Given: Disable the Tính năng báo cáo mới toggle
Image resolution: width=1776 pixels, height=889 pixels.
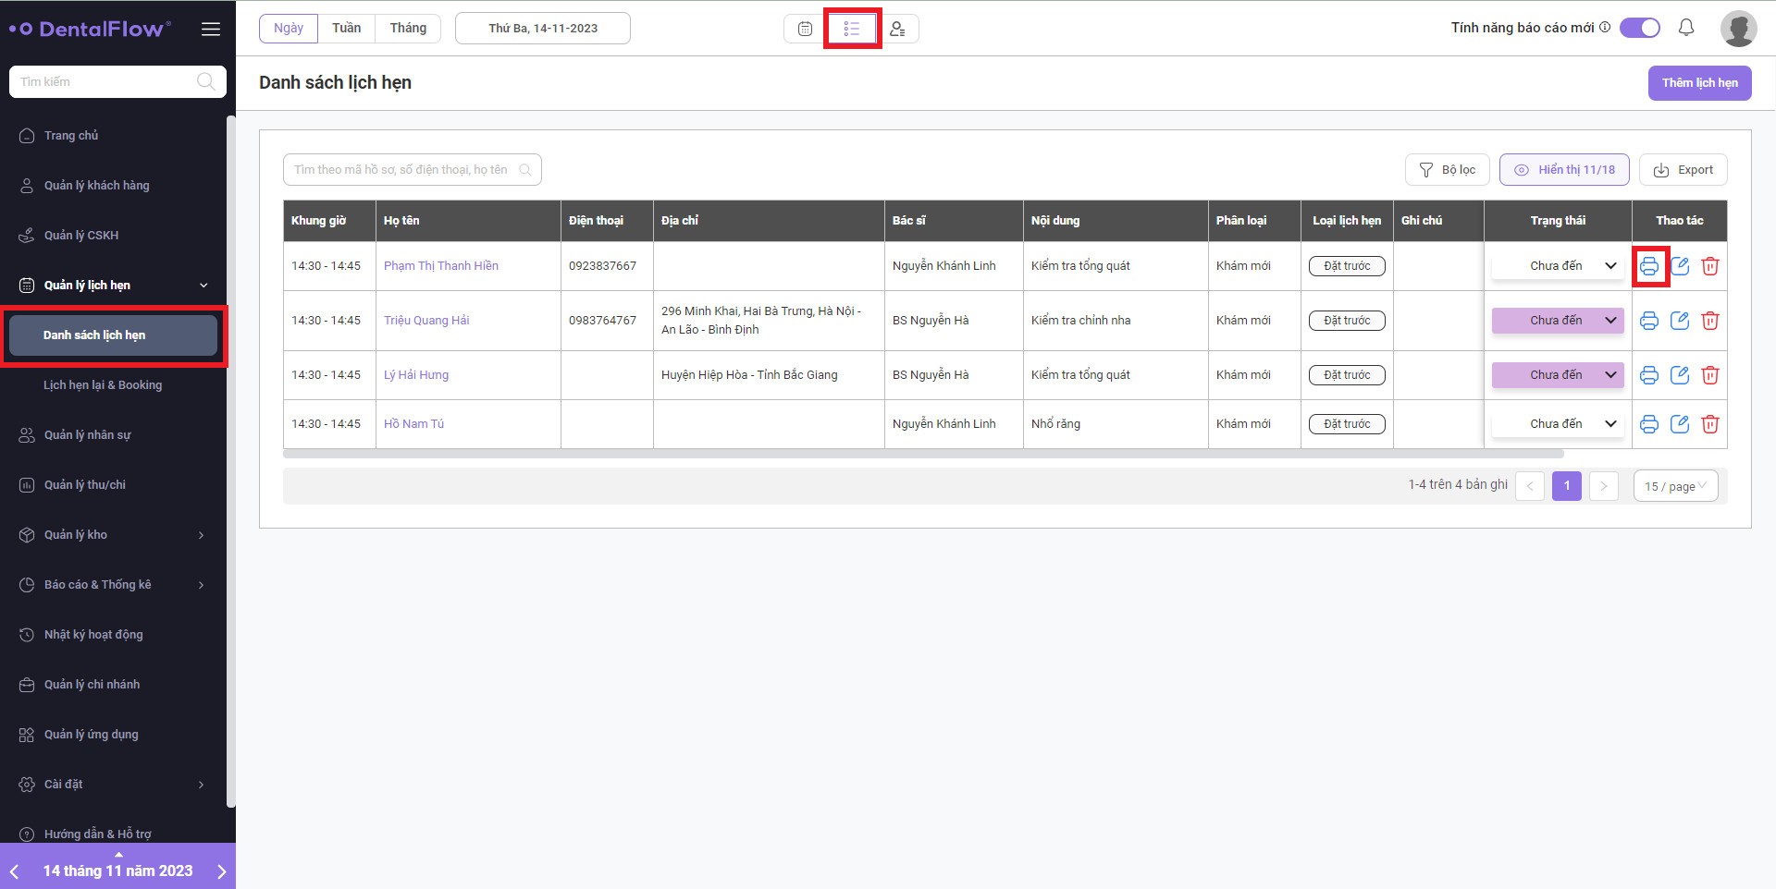Looking at the screenshot, I should pyautogui.click(x=1640, y=28).
